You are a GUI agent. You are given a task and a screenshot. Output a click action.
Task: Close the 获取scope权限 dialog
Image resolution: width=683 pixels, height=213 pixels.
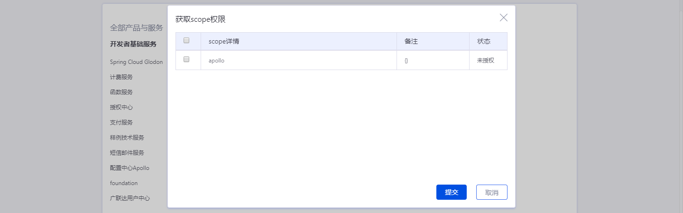[x=503, y=18]
